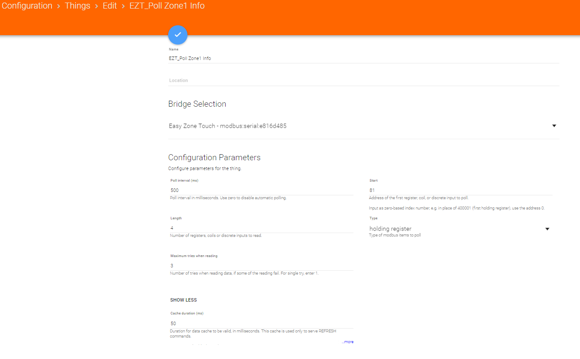The height and width of the screenshot is (359, 580).
Task: Click the EZT_Poll Zone1 Info breadcrumb title
Action: (x=167, y=6)
